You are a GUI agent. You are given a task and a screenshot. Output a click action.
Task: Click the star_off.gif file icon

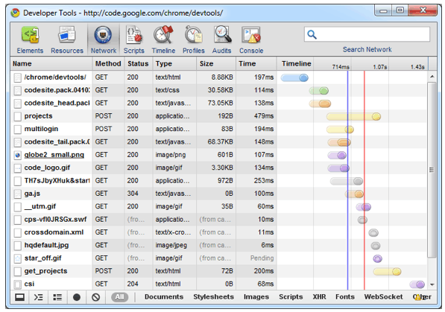[18, 258]
